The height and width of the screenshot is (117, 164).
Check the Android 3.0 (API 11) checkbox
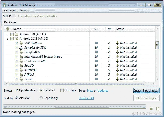click(x=12, y=34)
